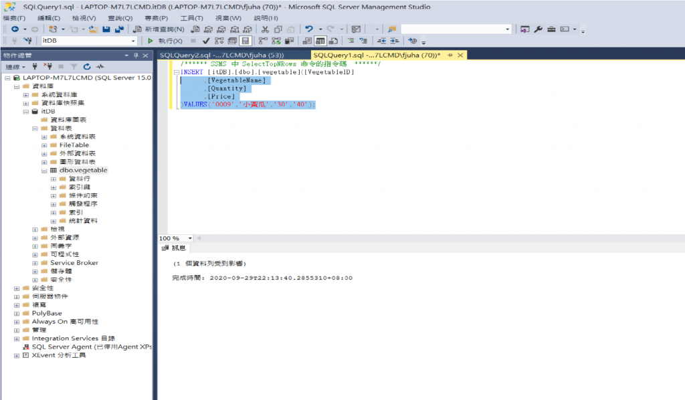Click the Find in Files folder icon
Viewport: 685px width, 400px height.
[392, 29]
